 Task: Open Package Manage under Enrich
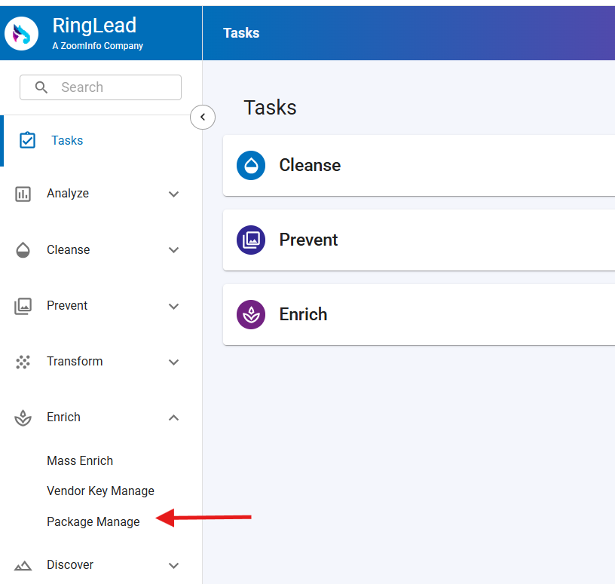point(93,521)
